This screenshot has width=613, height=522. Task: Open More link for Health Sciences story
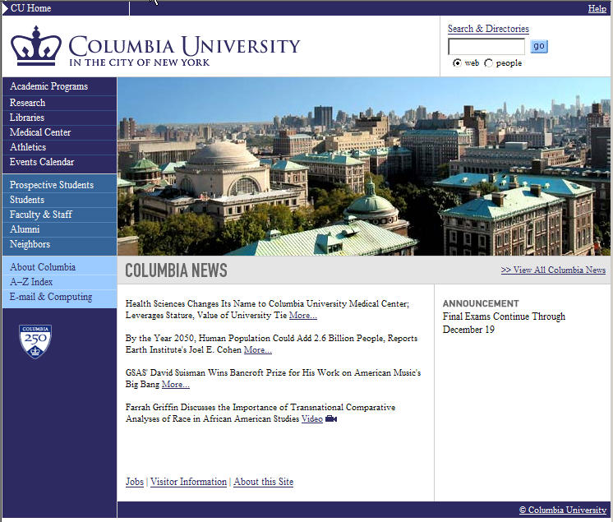pyautogui.click(x=303, y=315)
